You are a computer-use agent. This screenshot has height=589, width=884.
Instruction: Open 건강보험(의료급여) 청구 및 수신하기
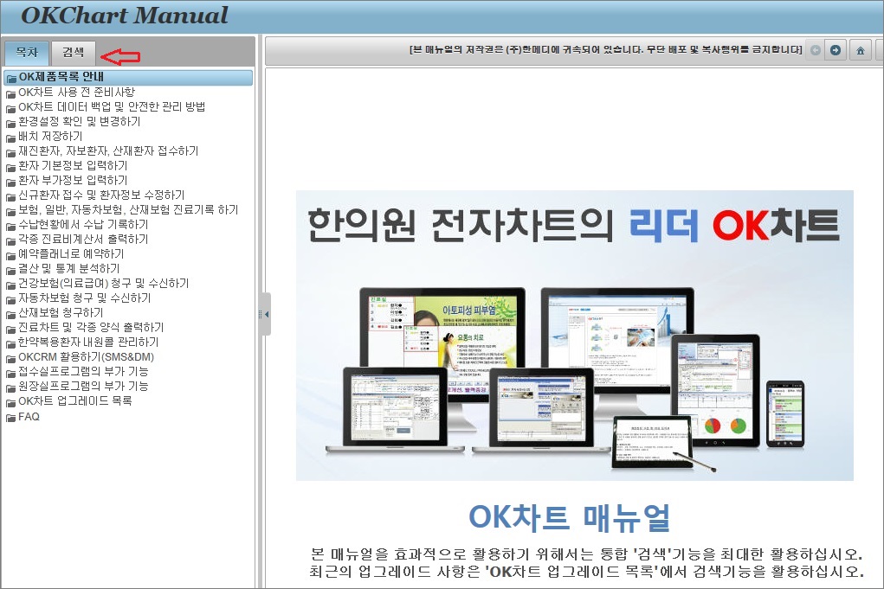[x=104, y=283]
